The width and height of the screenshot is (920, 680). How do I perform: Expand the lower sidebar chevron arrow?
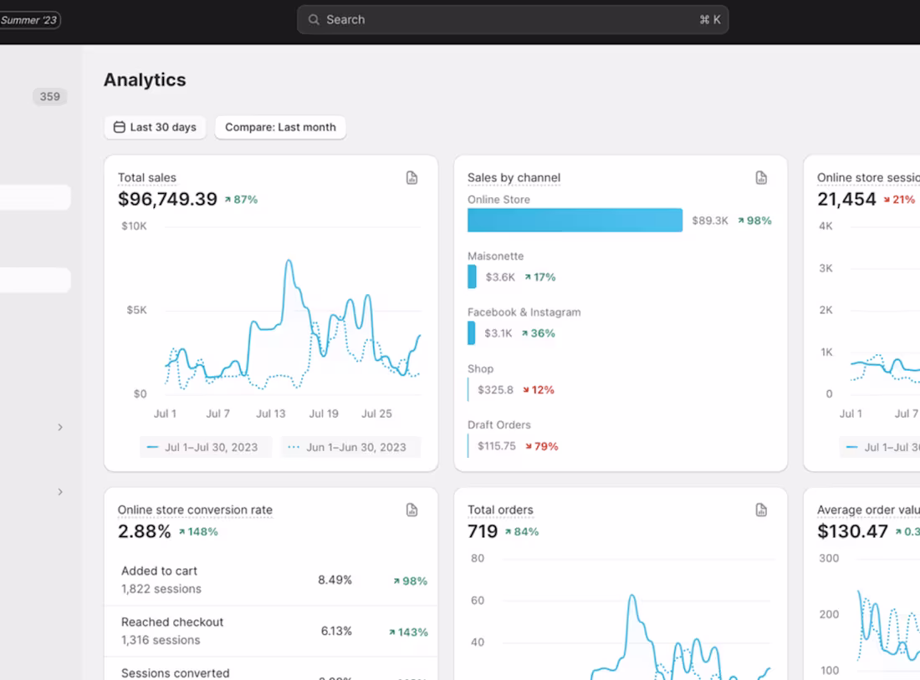60,492
